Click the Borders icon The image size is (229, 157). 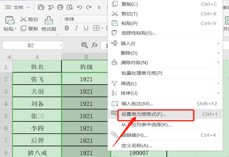pos(96,28)
